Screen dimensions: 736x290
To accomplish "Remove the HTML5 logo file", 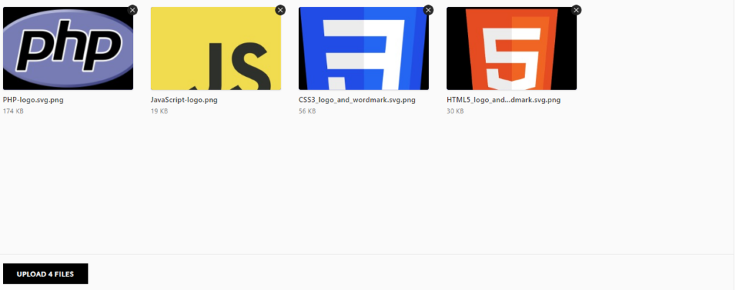I will [576, 10].
